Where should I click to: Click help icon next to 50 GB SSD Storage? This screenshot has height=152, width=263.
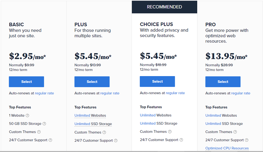[44, 124]
